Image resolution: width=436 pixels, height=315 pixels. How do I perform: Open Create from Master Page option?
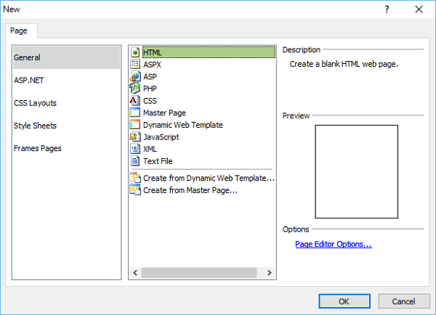tap(190, 190)
